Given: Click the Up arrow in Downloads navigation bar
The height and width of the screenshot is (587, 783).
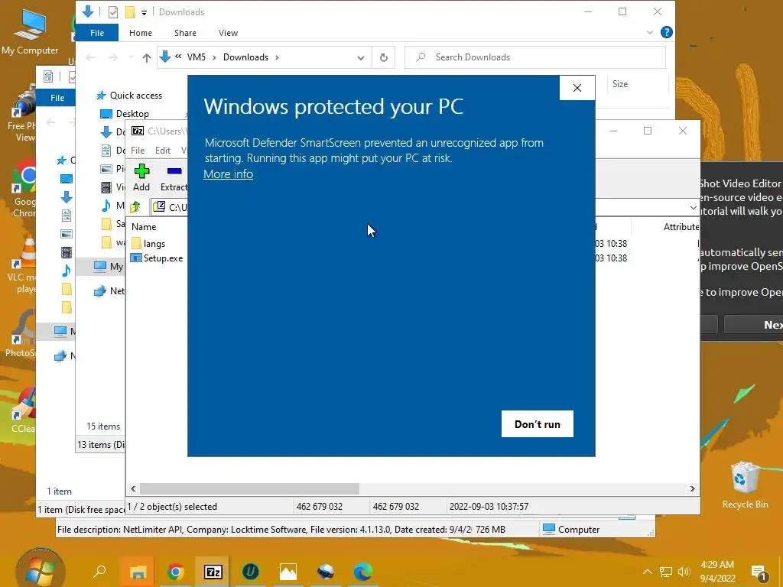Looking at the screenshot, I should point(146,58).
